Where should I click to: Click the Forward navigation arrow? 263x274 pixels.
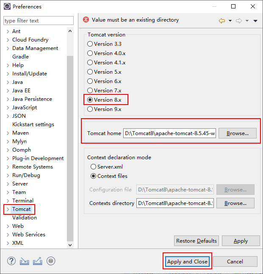[x=239, y=21]
